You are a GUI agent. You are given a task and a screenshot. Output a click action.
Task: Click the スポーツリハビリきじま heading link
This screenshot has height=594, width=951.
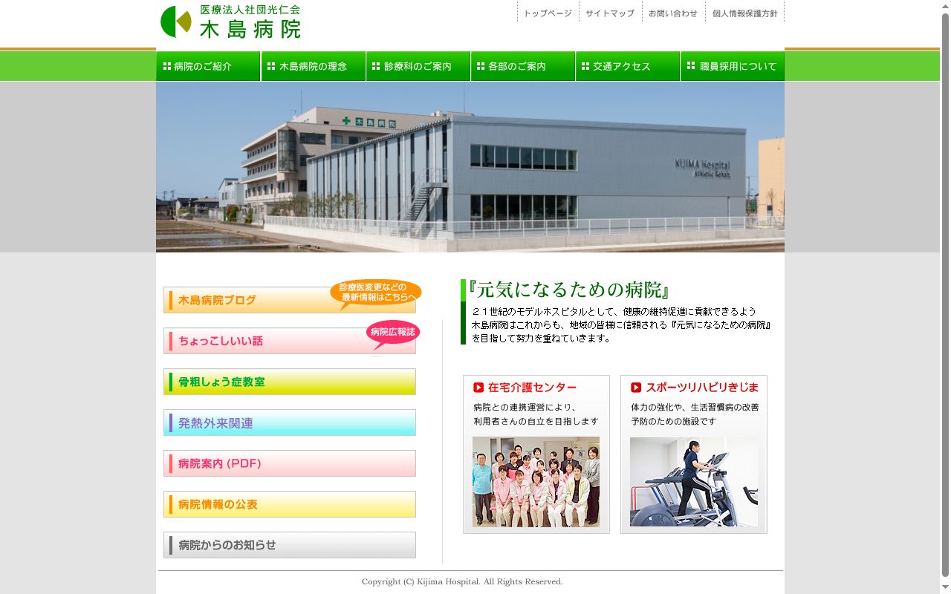tap(702, 387)
